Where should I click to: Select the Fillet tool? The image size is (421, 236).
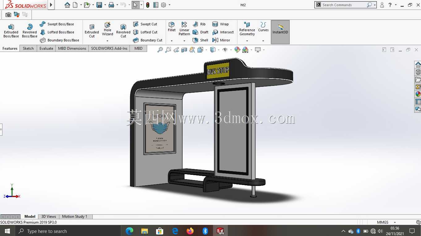tap(172, 27)
